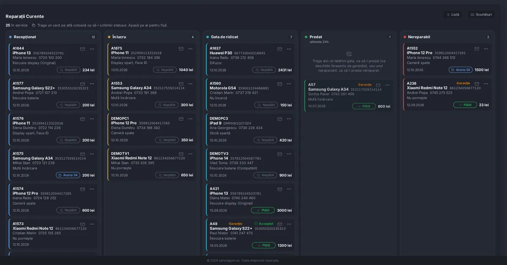This screenshot has height=265, width=507.
Task: Click the Reparații Curente page heading
Action: pos(25,16)
